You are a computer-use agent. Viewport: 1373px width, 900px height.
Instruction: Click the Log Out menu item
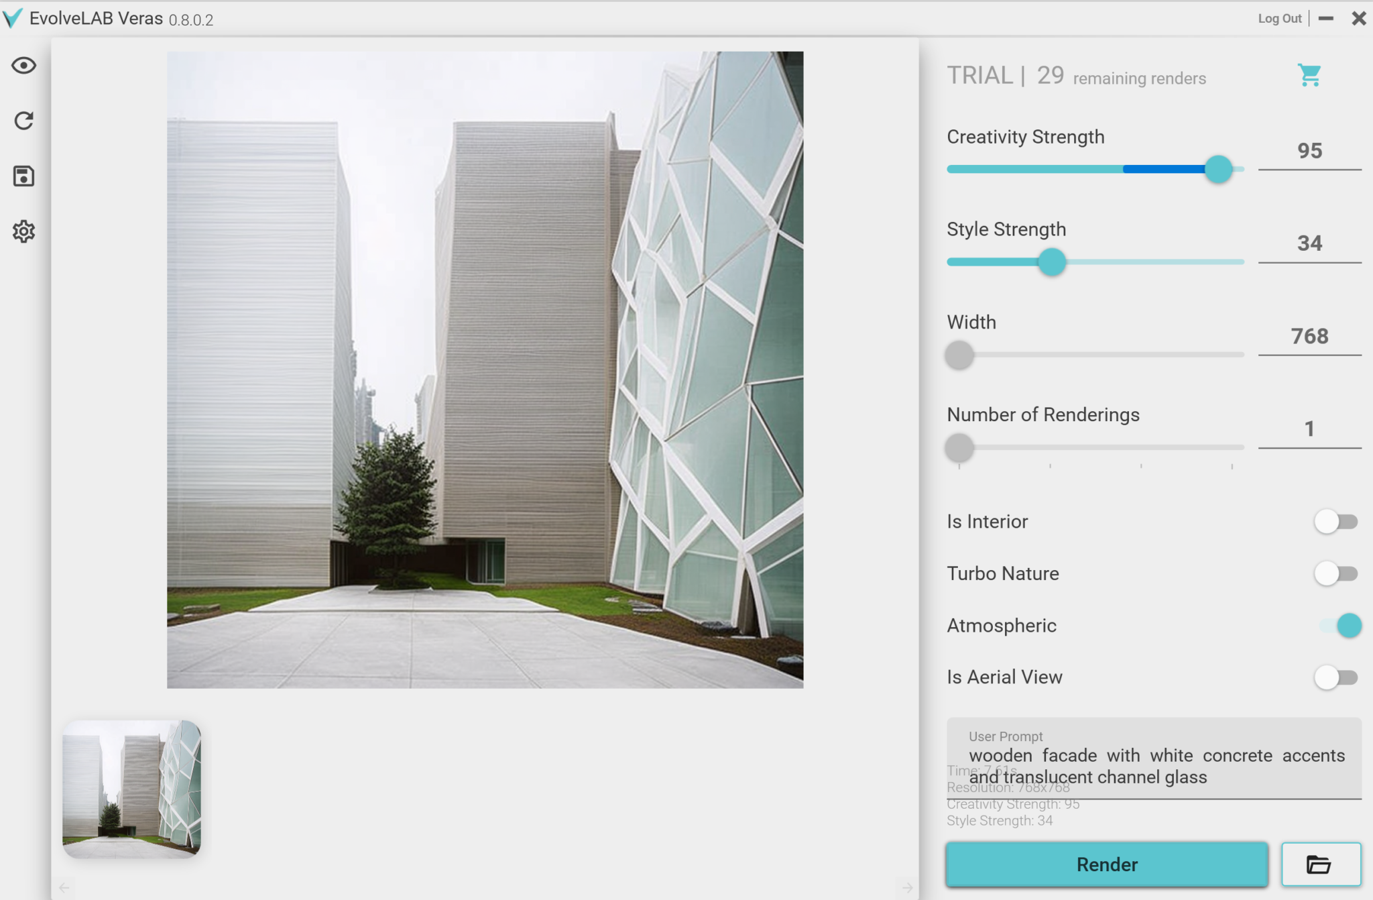tap(1280, 18)
